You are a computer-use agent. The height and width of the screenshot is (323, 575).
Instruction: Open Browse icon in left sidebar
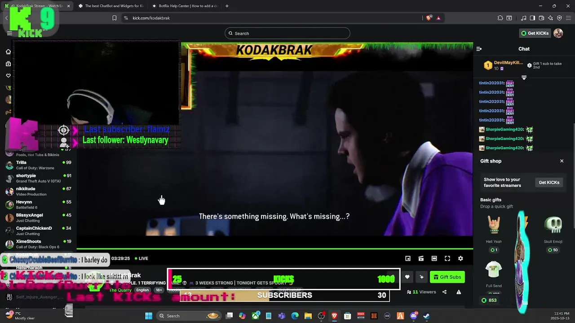coord(8,64)
